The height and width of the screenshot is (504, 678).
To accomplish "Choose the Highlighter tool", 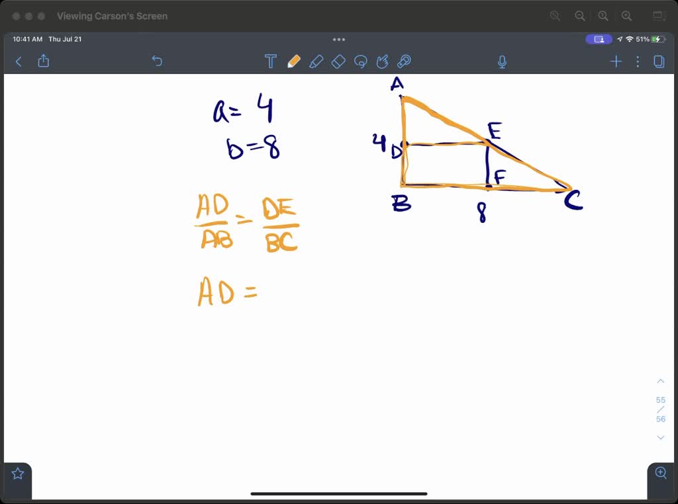I will 316,61.
